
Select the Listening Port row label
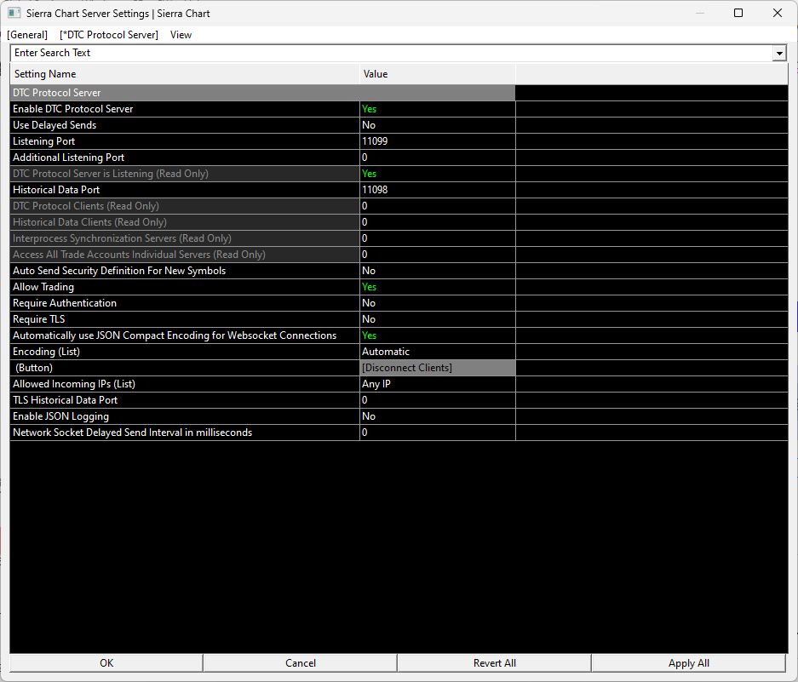pyautogui.click(x=185, y=141)
